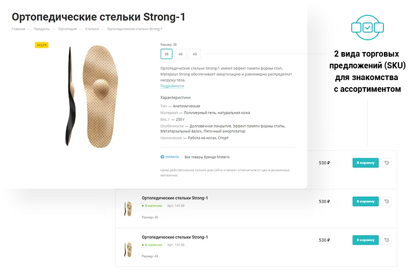Add size 40 offer to cart
This screenshot has width=409, height=279.
[366, 201]
